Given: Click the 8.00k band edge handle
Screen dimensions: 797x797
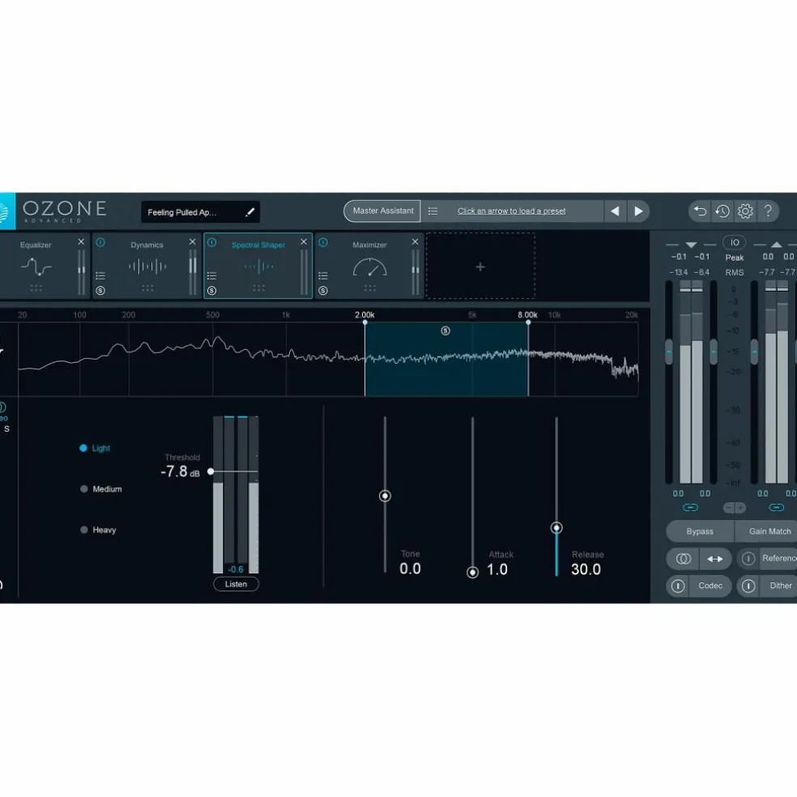Looking at the screenshot, I should (528, 322).
